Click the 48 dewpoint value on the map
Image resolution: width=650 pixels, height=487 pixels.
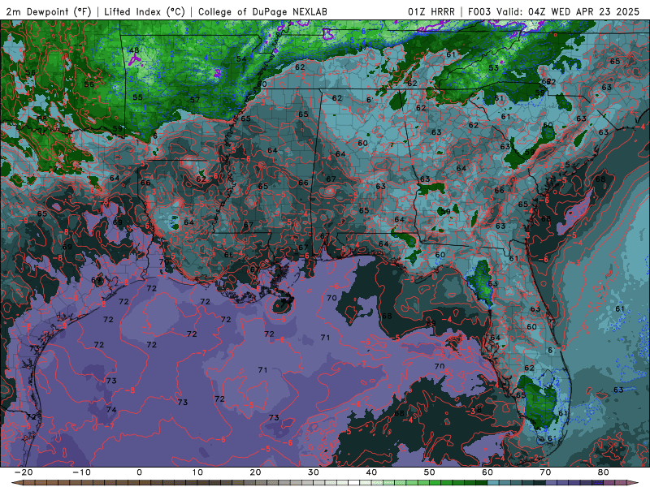(x=134, y=50)
